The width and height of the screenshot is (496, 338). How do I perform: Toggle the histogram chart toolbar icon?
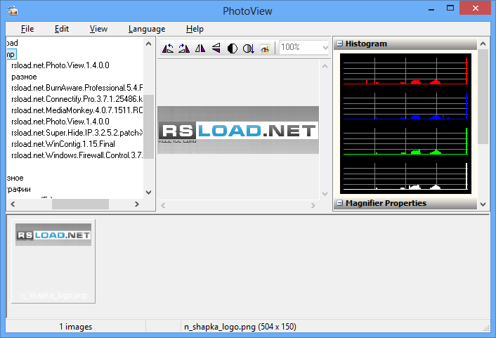point(265,48)
